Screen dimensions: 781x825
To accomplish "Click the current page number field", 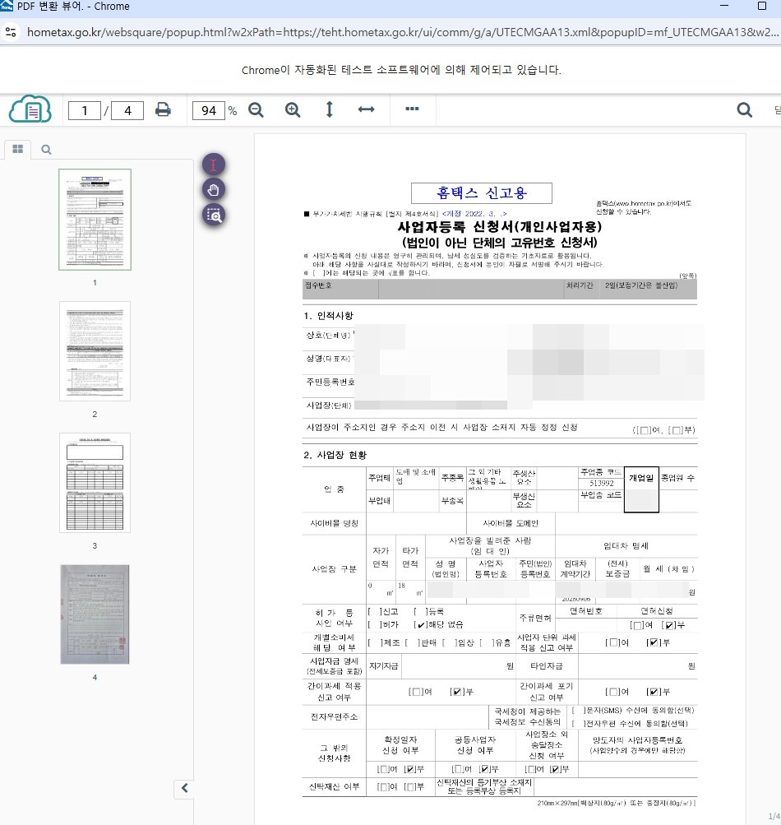I will tap(84, 110).
